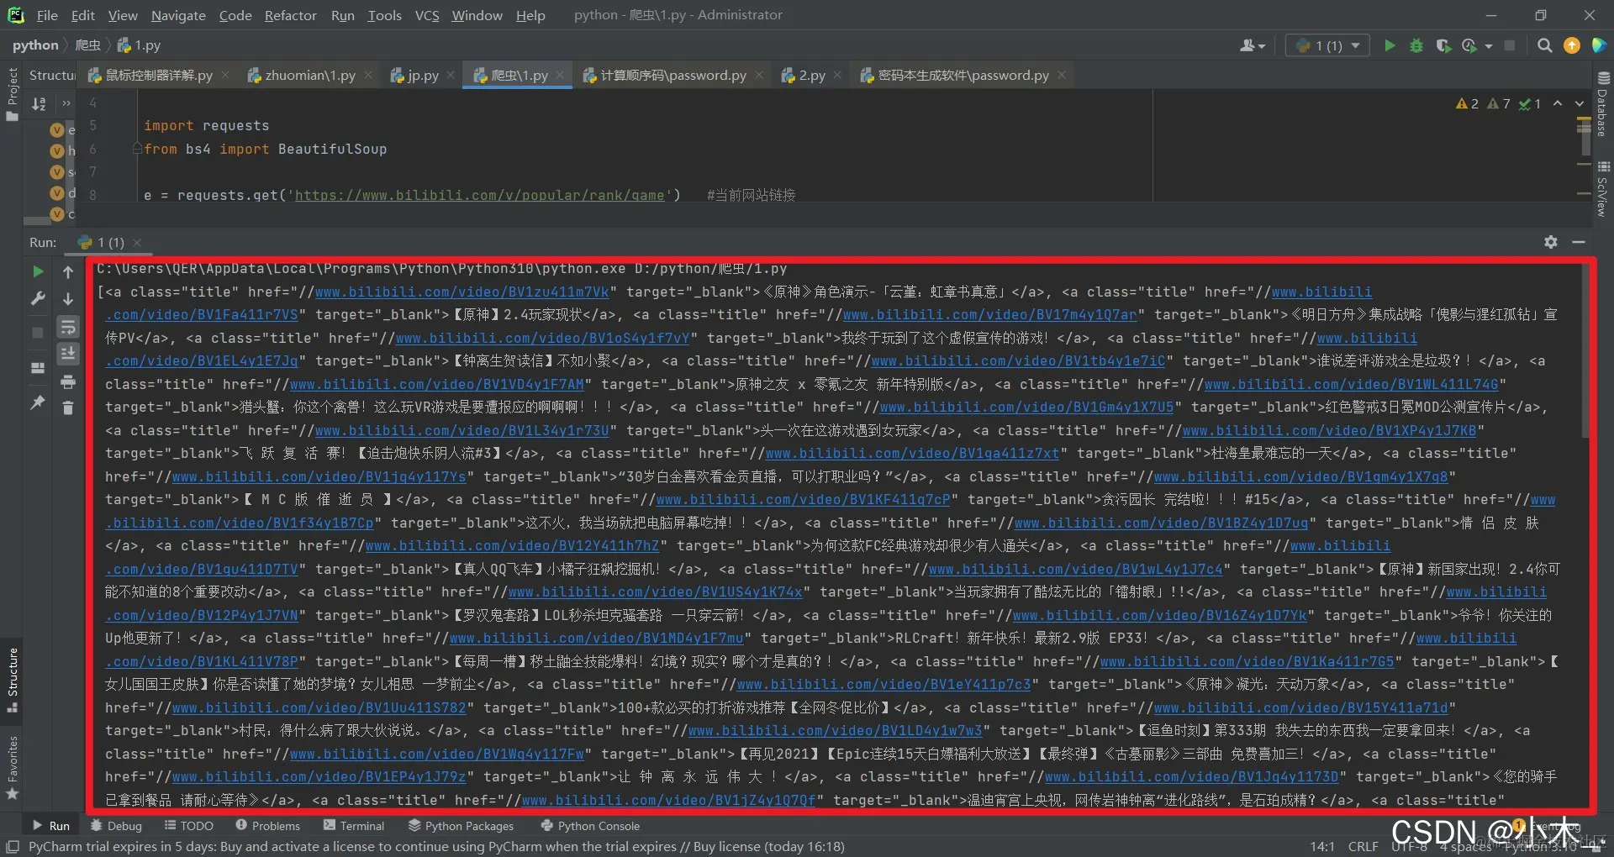Screen dimensions: 1614x857
Task: Toggle the Database tool window
Action: 1602,104
